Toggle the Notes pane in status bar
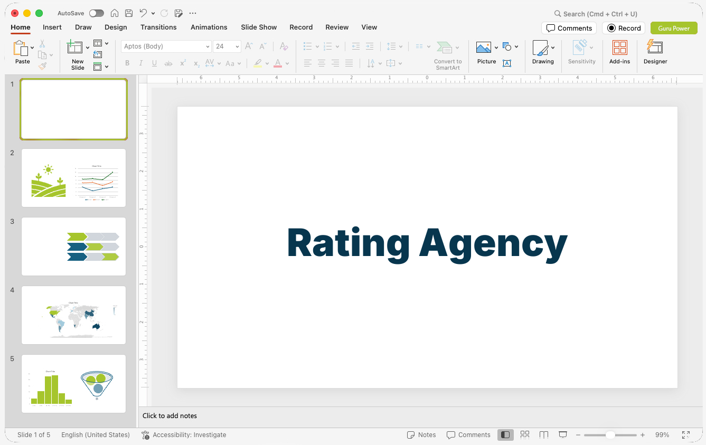 click(x=421, y=435)
